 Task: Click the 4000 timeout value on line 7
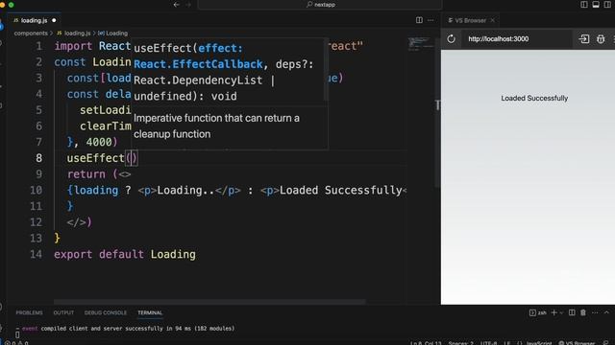[x=99, y=142]
